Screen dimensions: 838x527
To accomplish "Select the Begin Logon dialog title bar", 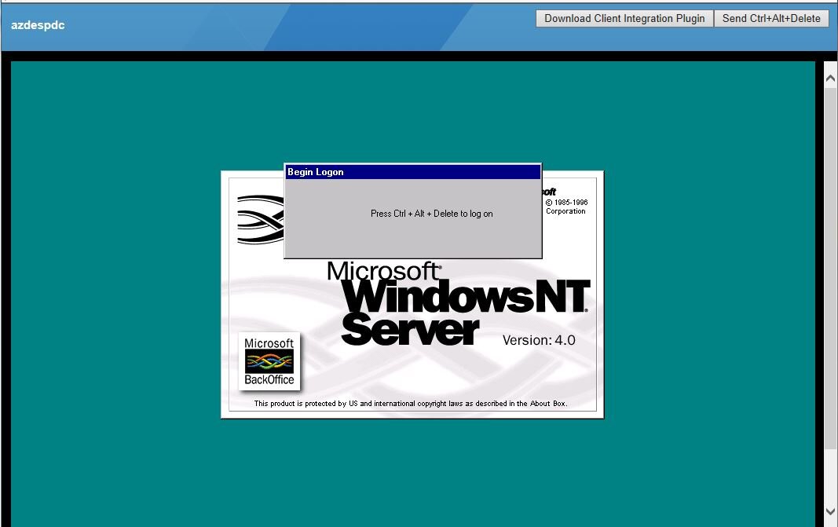I will click(x=412, y=172).
